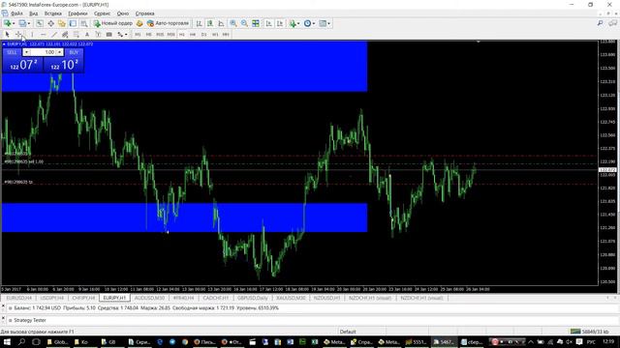The height and width of the screenshot is (348, 620).
Task: Switch to the GBPUSD,Daily chart tab
Action: click(252, 298)
